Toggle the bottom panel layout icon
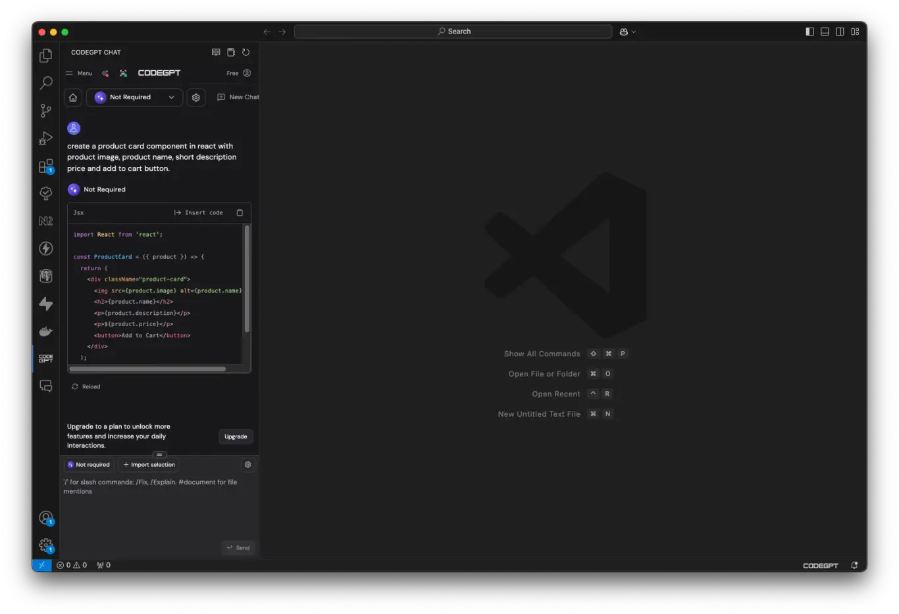This screenshot has width=899, height=614. (825, 32)
